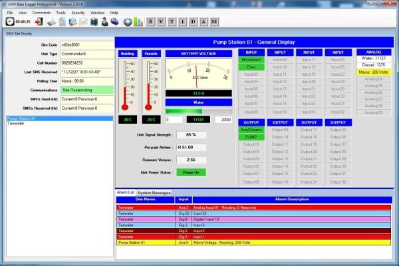
Task: Click the green Door input indicator
Action: pyautogui.click(x=251, y=67)
